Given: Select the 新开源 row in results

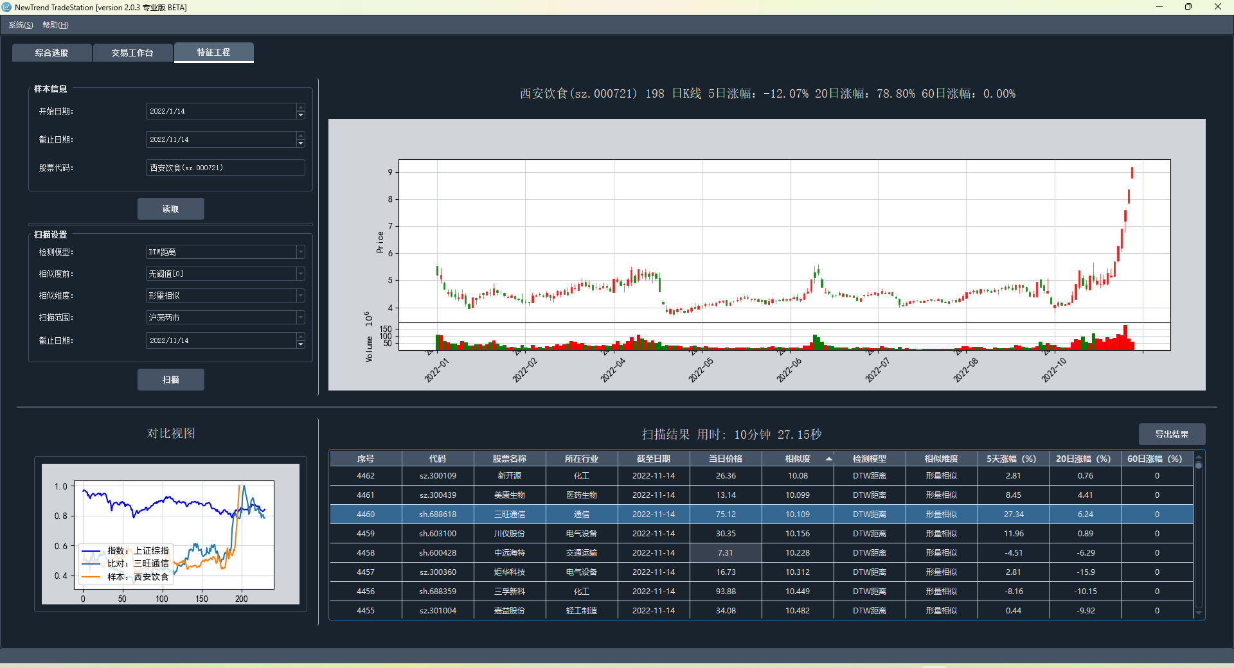Looking at the screenshot, I should coord(510,476).
